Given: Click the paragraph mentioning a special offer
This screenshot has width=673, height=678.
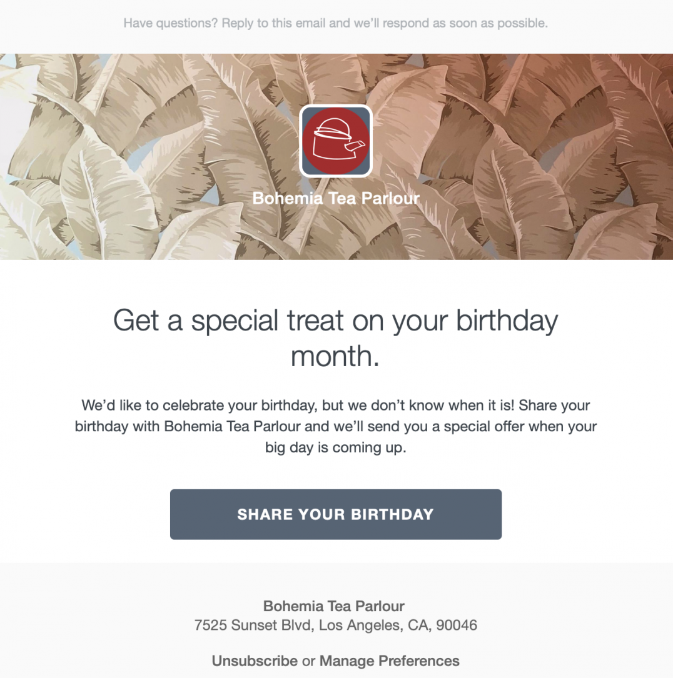Looking at the screenshot, I should (x=336, y=426).
